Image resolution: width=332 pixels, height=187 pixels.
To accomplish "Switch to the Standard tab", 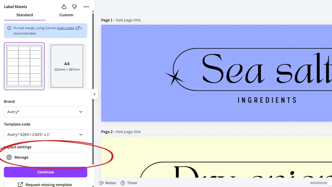I will 25,15.
